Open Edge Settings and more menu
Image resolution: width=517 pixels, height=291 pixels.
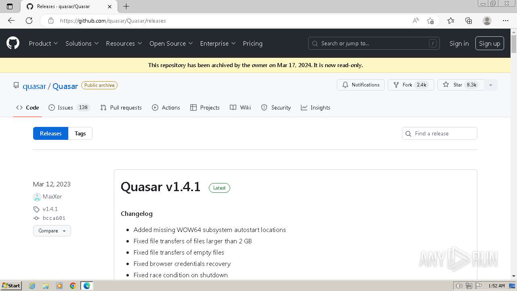click(x=506, y=21)
